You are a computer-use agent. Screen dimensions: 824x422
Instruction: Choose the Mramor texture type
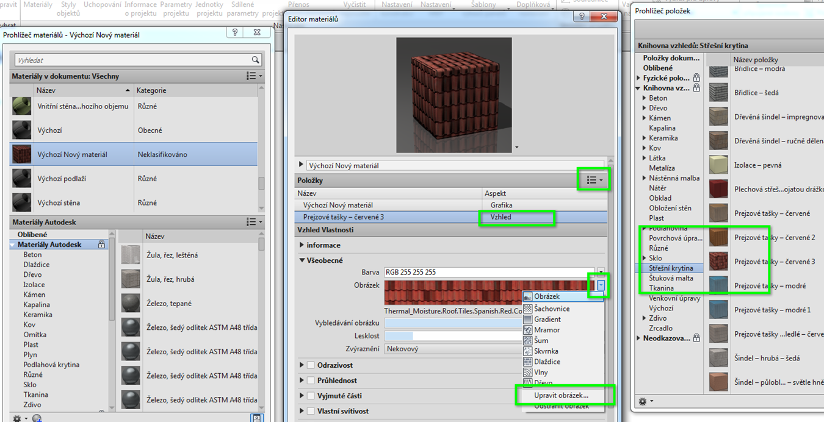coord(546,330)
